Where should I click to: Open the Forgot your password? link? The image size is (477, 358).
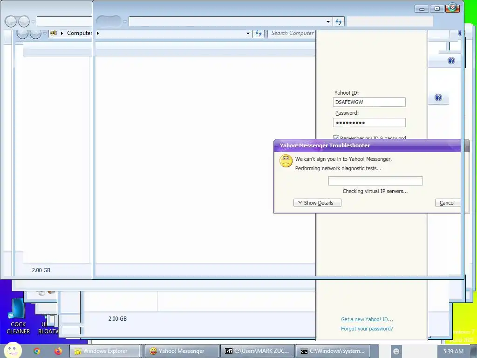click(367, 329)
